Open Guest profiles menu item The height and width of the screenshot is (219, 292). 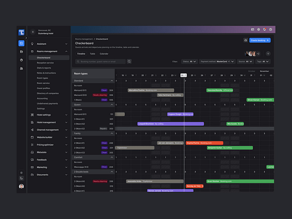point(43,88)
